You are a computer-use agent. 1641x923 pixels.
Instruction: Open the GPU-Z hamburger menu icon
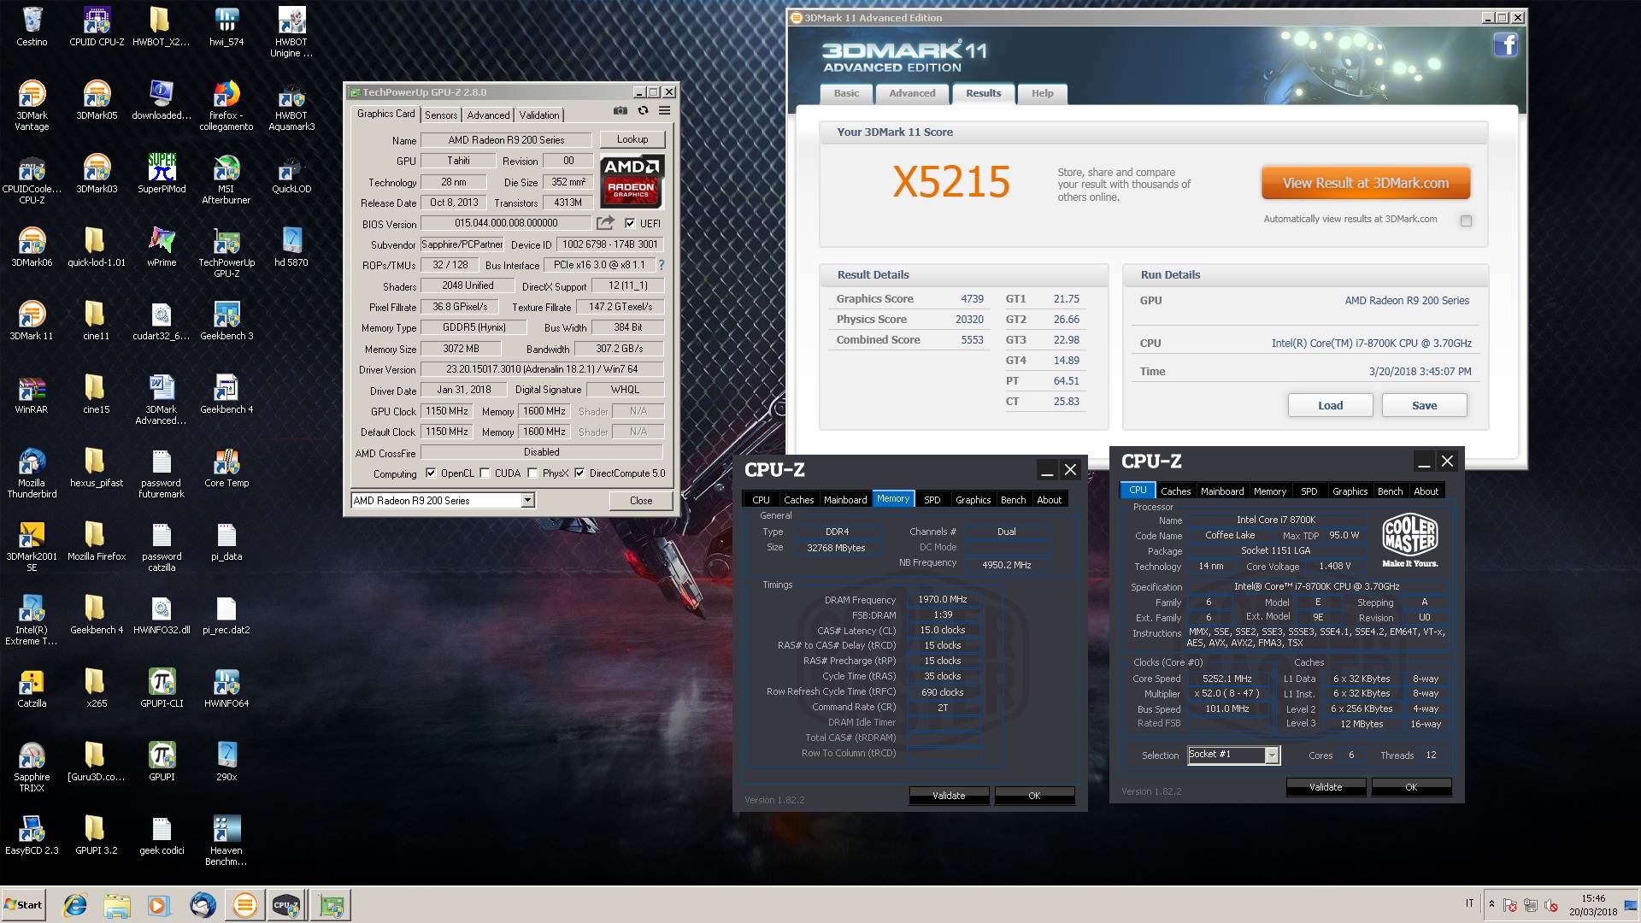(664, 111)
